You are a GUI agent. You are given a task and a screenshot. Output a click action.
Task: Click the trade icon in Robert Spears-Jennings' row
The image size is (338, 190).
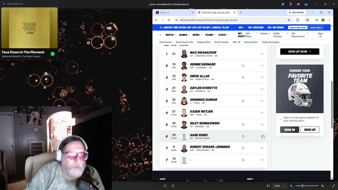[243, 148]
